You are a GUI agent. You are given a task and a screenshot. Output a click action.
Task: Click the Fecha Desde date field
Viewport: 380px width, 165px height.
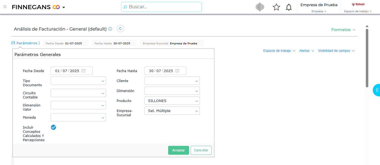pyautogui.click(x=72, y=71)
